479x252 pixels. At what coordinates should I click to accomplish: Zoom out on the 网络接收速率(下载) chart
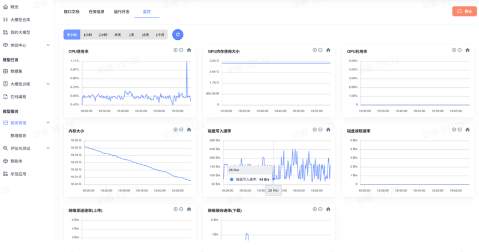coord(320,209)
